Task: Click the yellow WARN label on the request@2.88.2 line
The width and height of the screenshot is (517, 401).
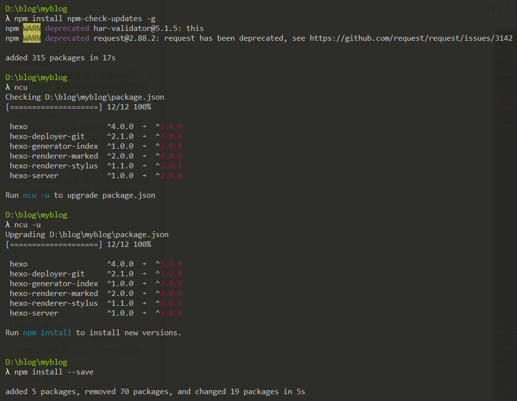Action: pyautogui.click(x=31, y=38)
